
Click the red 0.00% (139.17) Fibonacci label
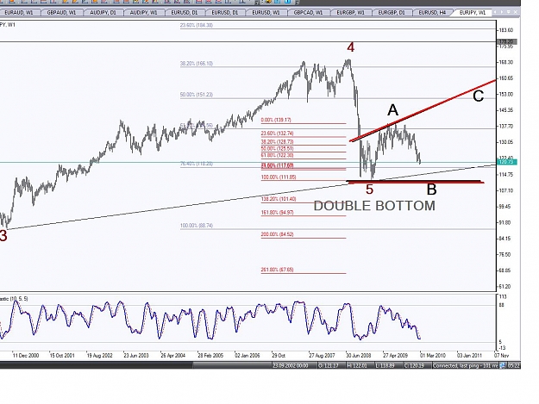[x=276, y=120]
